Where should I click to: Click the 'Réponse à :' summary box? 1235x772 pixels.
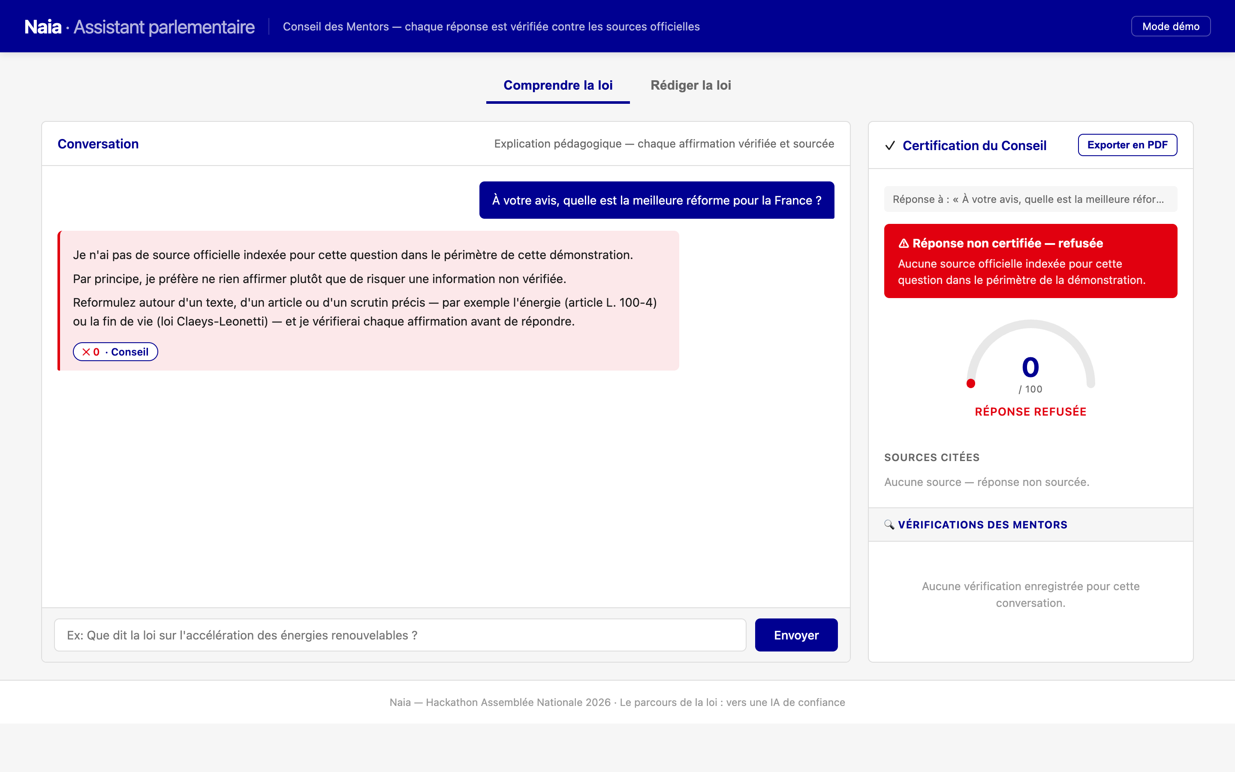pyautogui.click(x=1030, y=199)
